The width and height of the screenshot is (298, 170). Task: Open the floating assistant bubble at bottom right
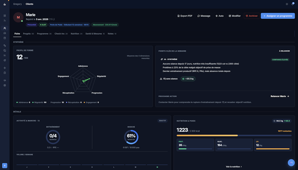pyautogui.click(x=291, y=162)
